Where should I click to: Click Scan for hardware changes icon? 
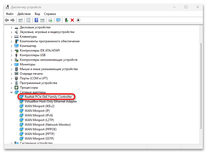[x=58, y=20]
